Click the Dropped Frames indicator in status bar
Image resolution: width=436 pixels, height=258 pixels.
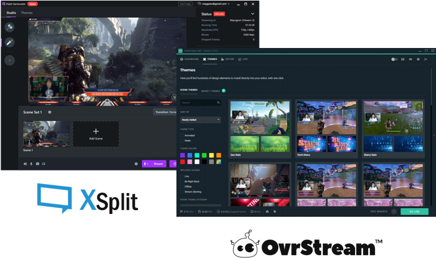click(x=231, y=212)
